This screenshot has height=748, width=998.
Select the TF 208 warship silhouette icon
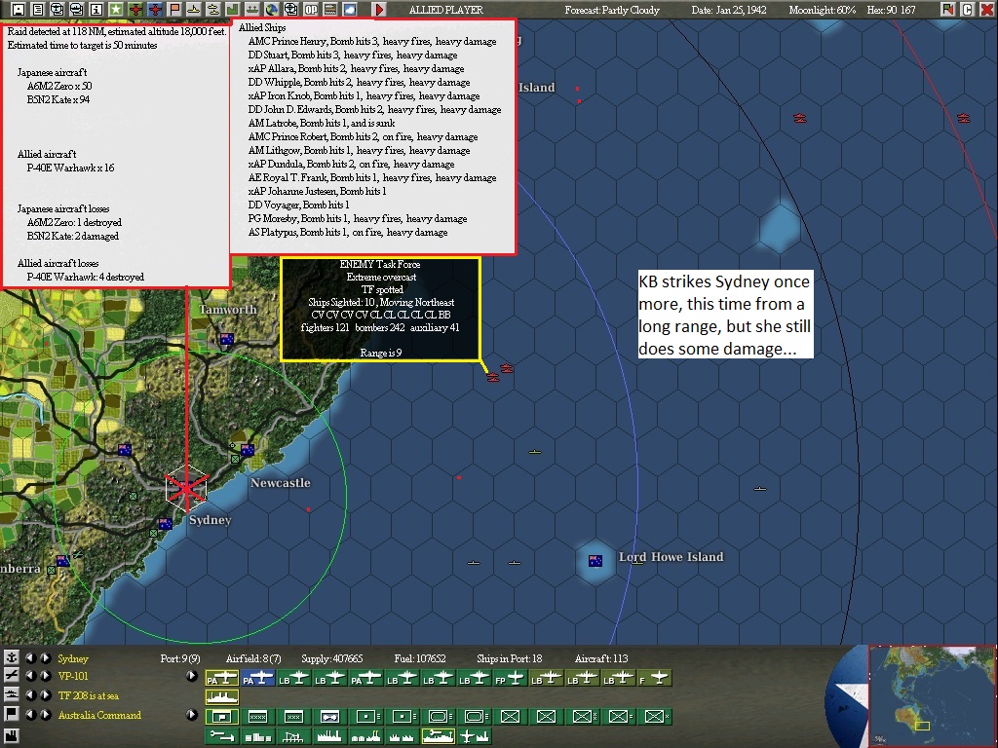pos(221,697)
